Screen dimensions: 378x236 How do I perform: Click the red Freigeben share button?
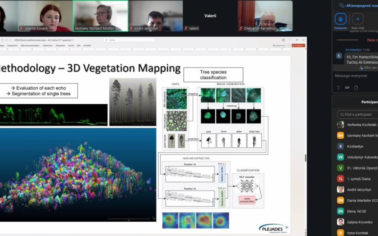(299, 45)
